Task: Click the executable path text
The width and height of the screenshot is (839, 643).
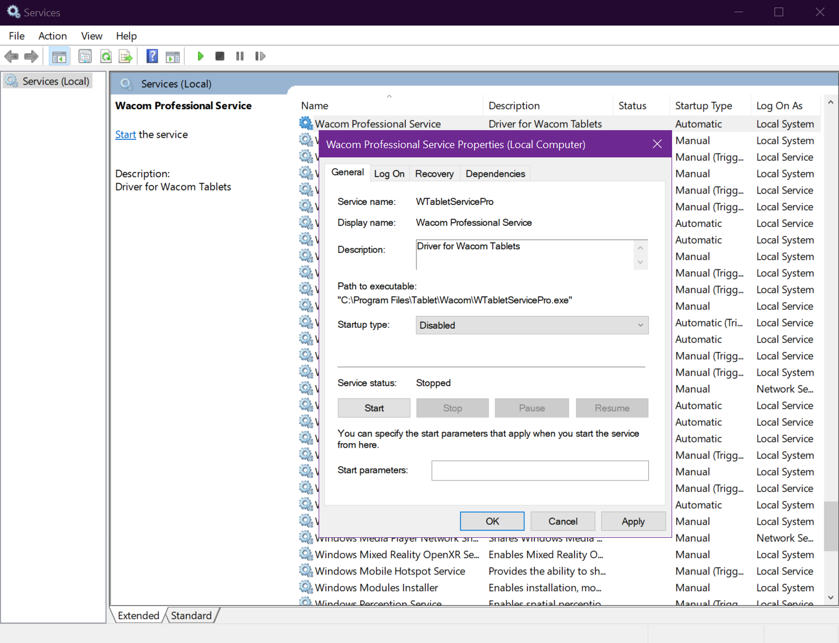Action: click(455, 300)
